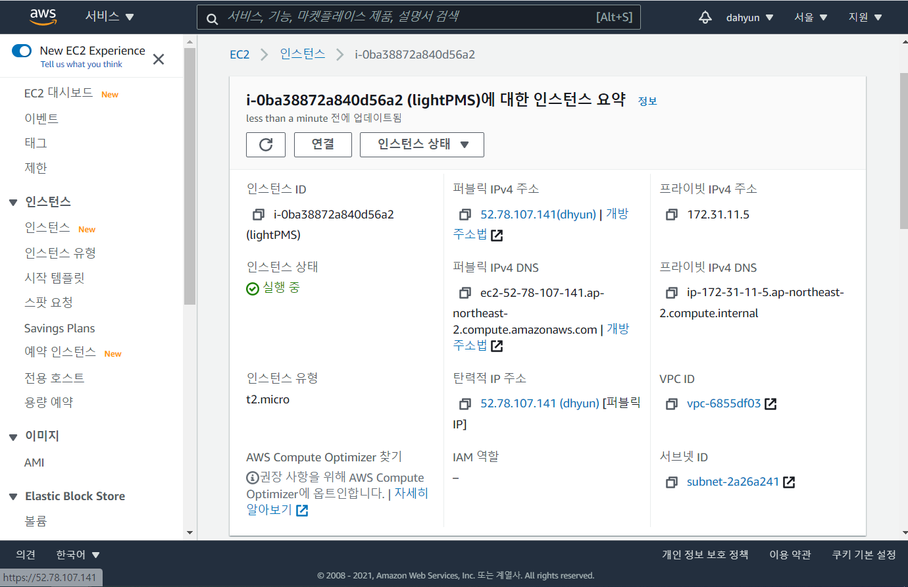Click external link icon beside vpc-6855df03
908x587 pixels.
770,404
